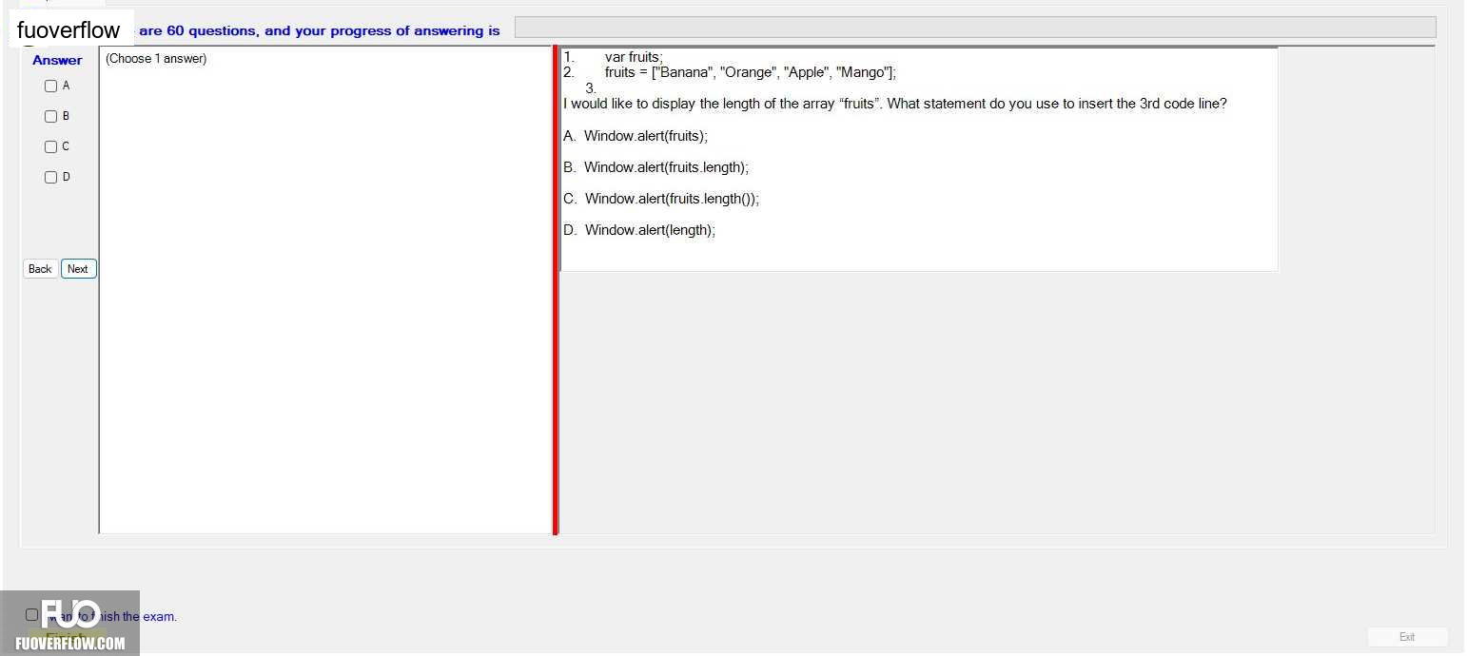Click the fuoverflow logo at top-left

click(69, 29)
